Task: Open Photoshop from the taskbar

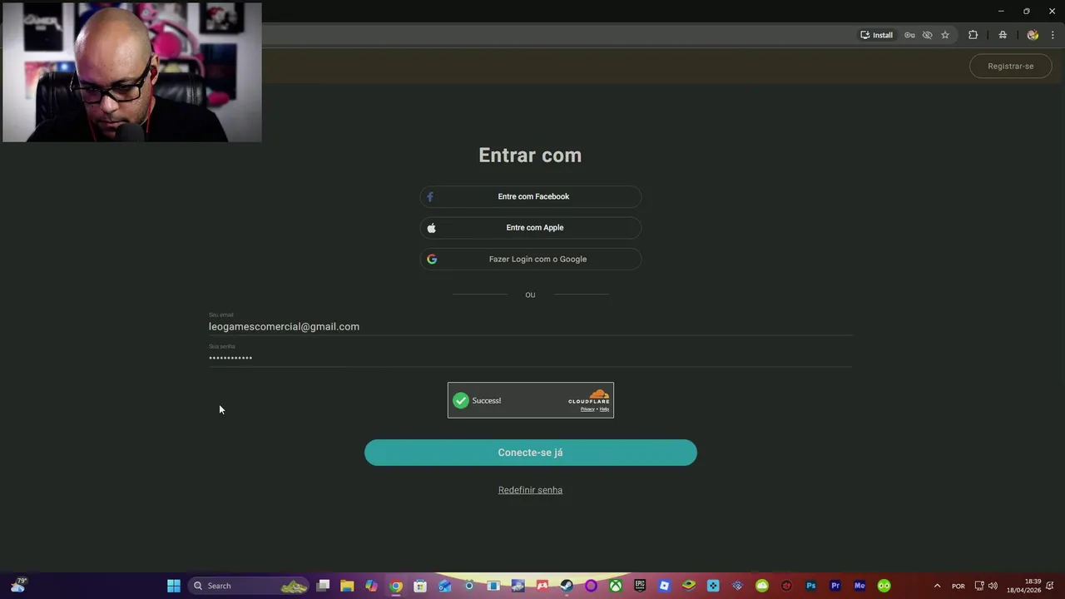Action: click(x=811, y=586)
